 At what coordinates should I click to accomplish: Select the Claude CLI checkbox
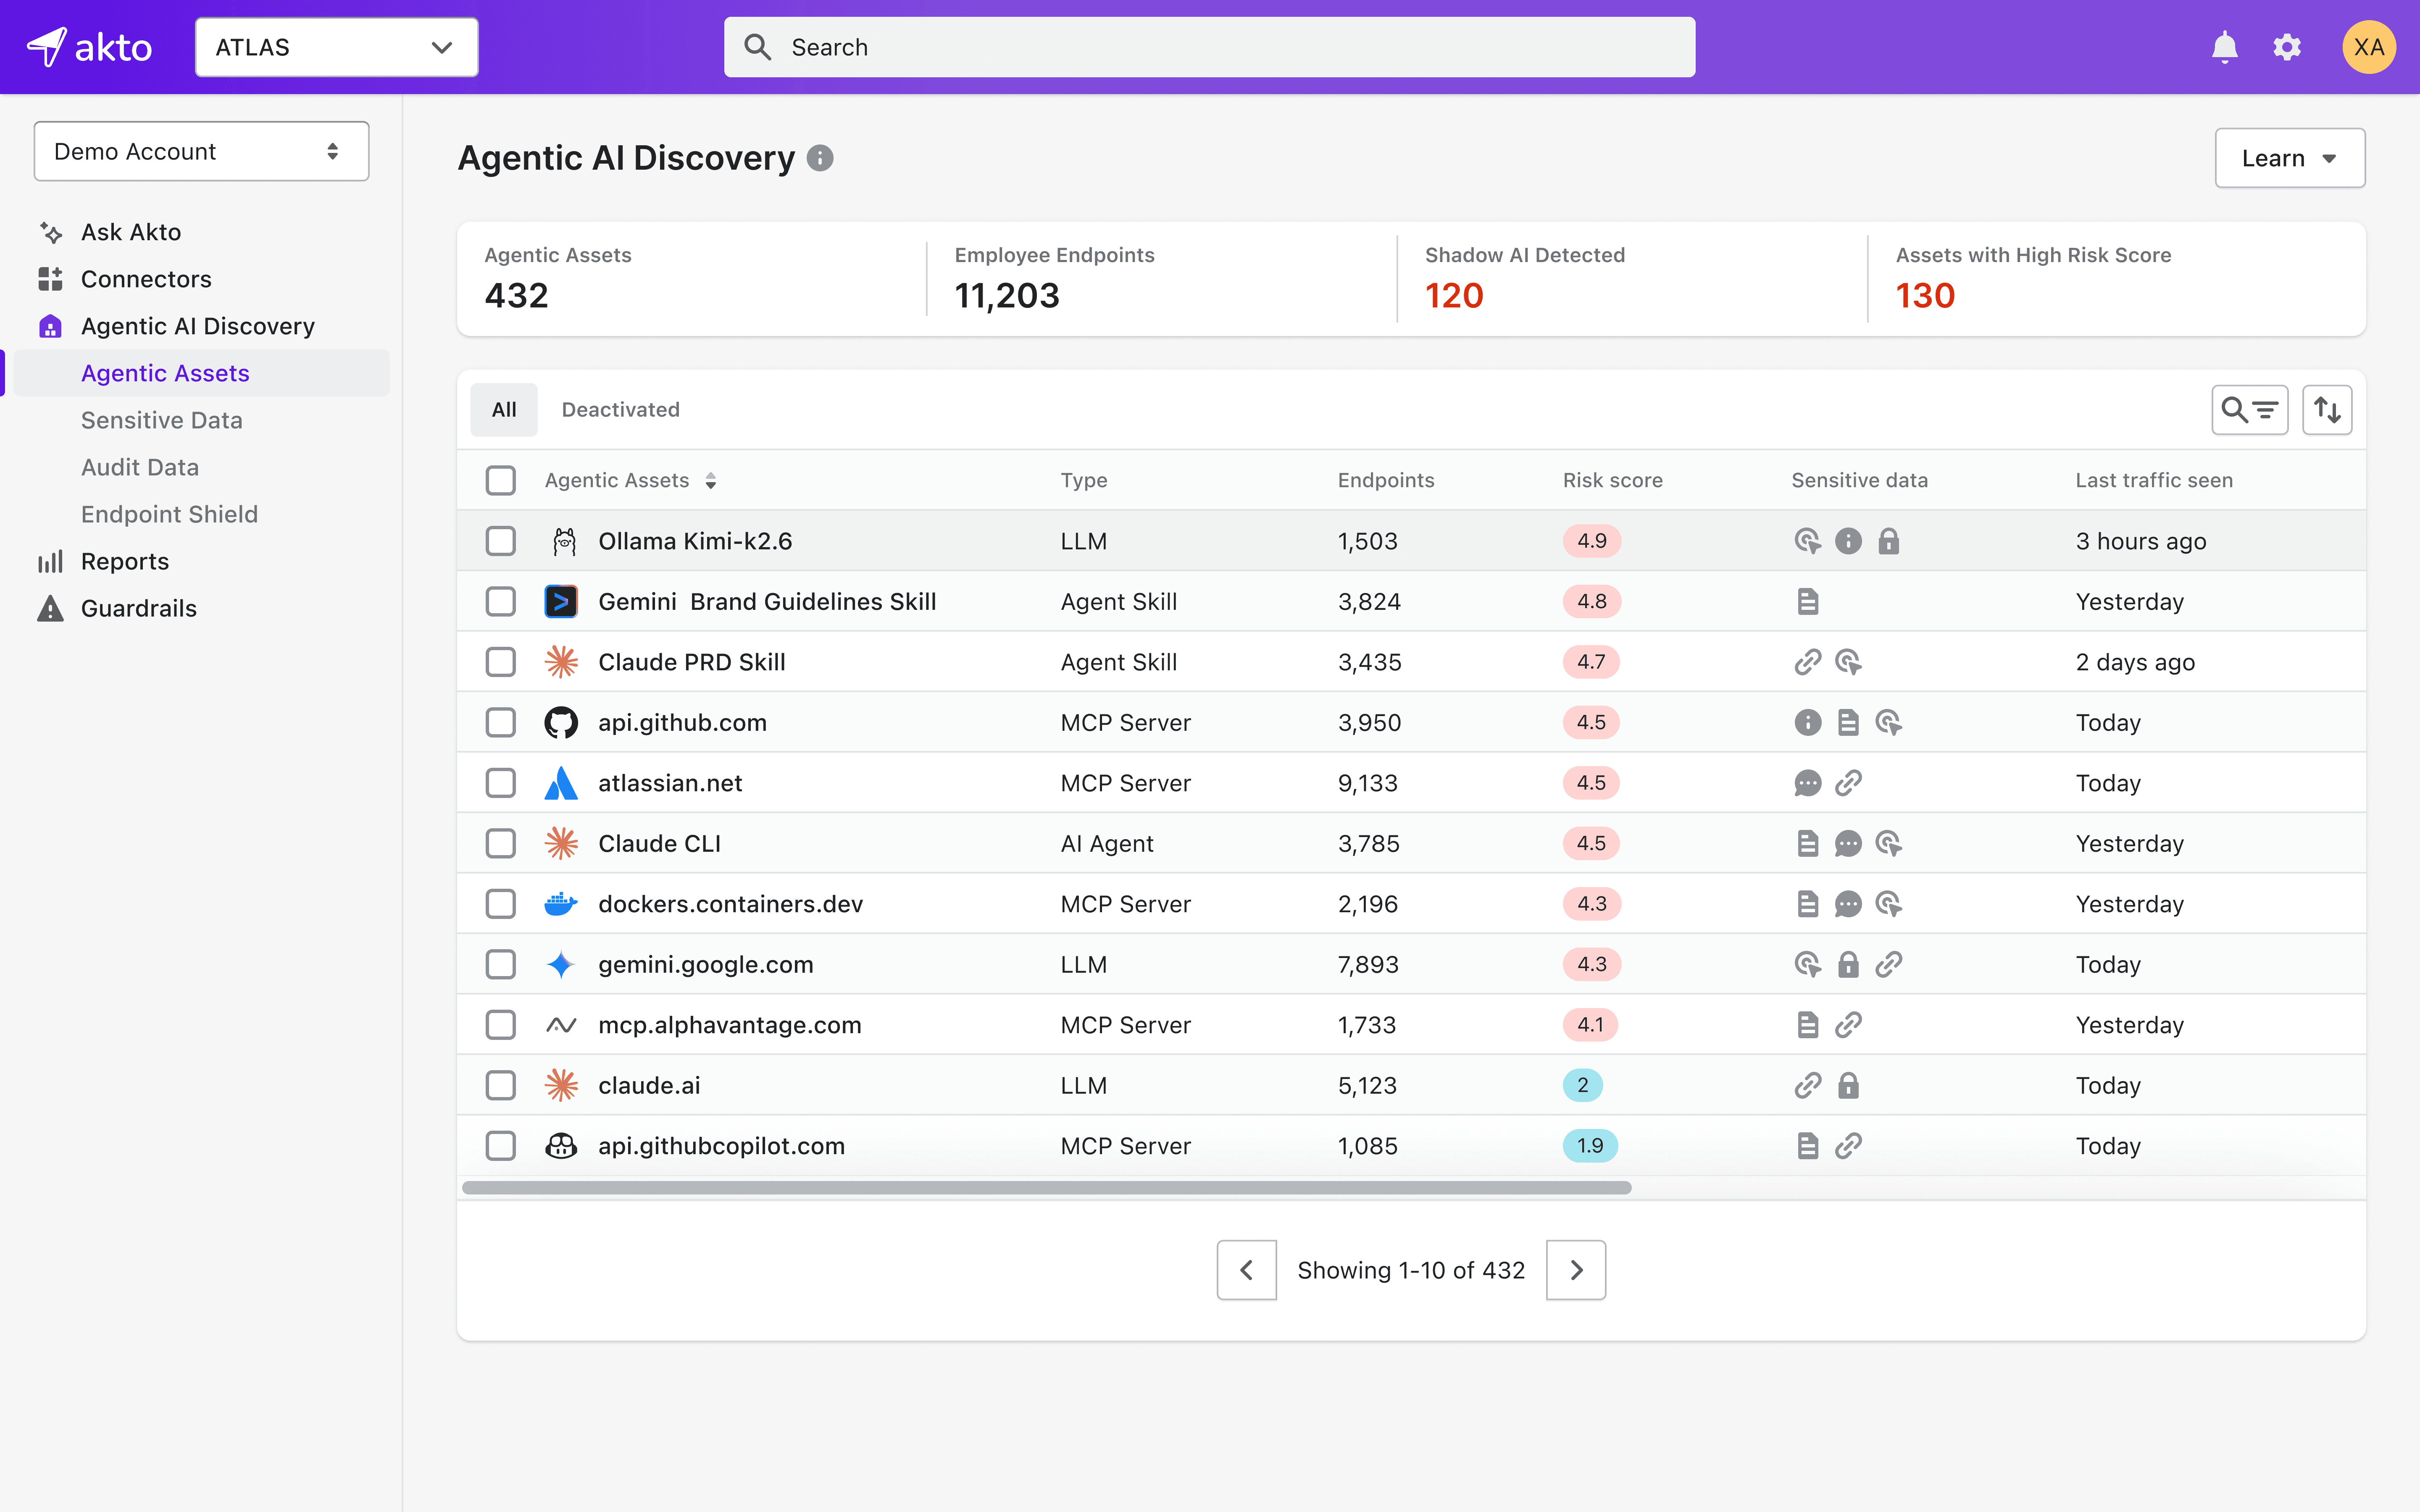[x=500, y=844]
